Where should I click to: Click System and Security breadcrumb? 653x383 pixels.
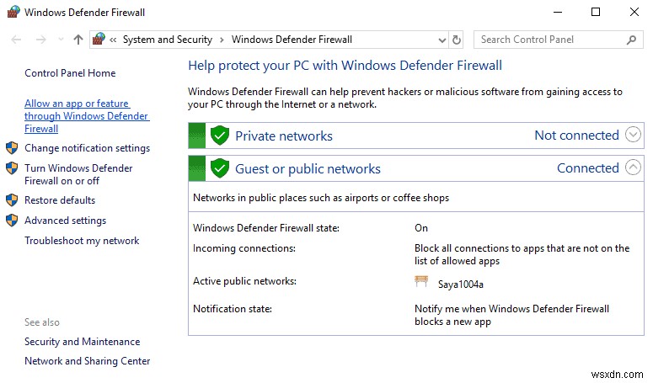tap(168, 40)
